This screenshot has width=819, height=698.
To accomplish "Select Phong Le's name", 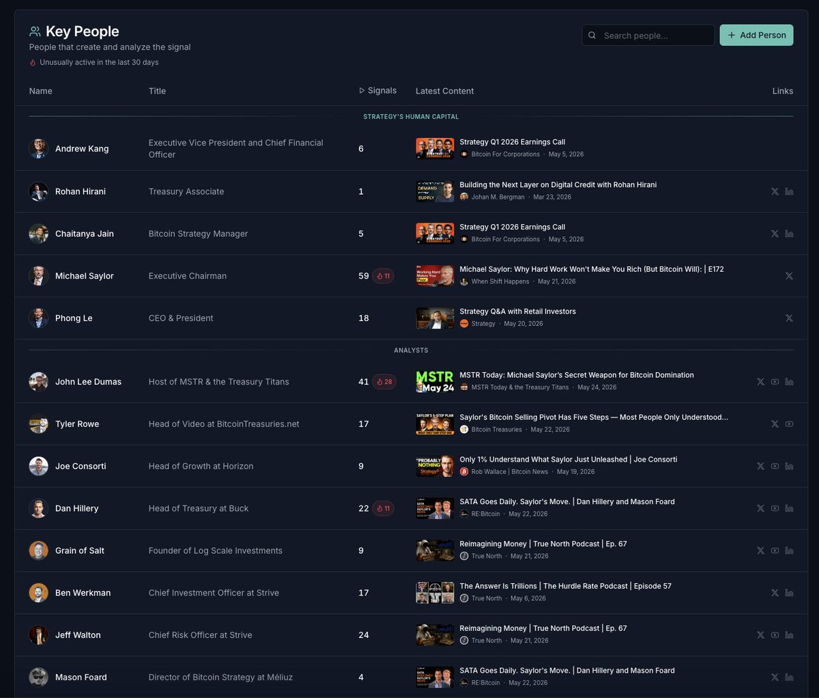I will coord(74,318).
